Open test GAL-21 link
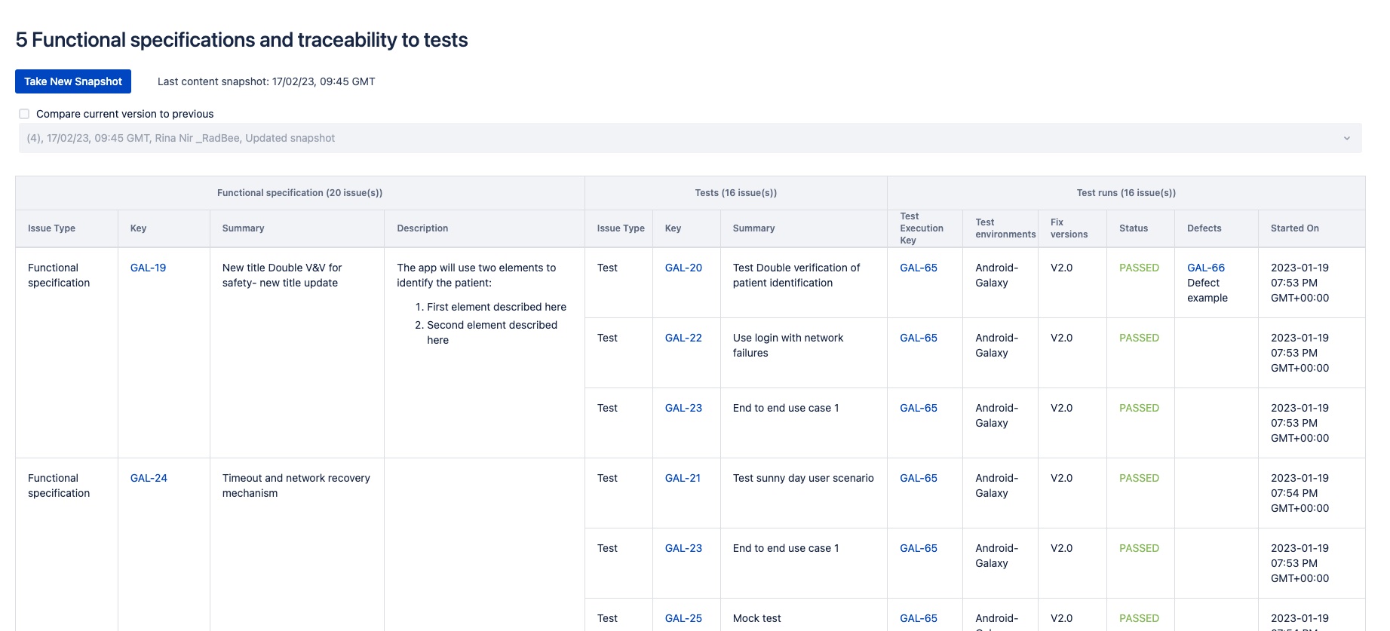This screenshot has width=1390, height=631. click(683, 478)
